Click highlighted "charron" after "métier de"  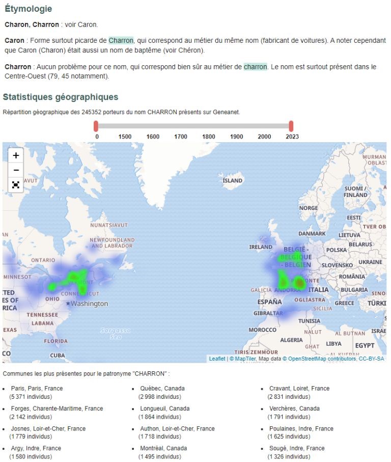point(255,67)
